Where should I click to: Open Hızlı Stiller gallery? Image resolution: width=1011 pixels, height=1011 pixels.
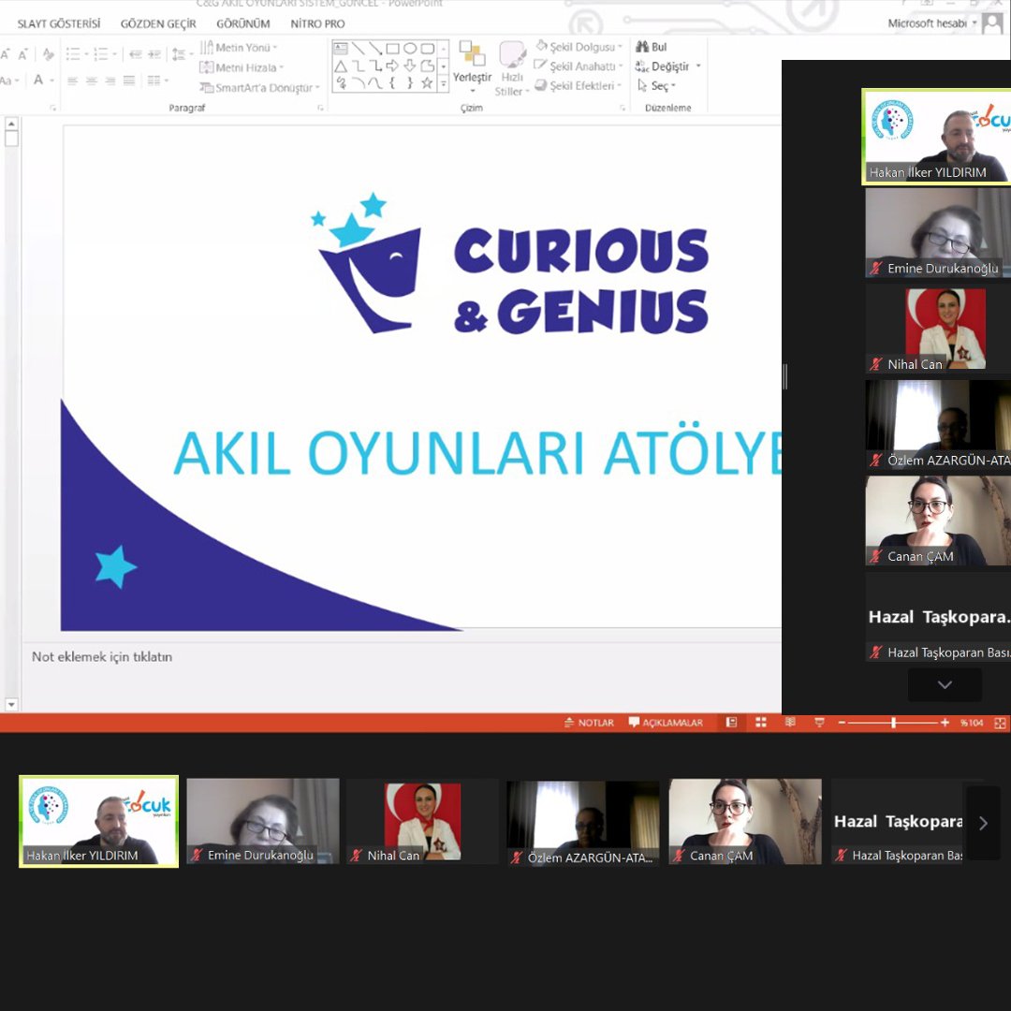tap(512, 68)
